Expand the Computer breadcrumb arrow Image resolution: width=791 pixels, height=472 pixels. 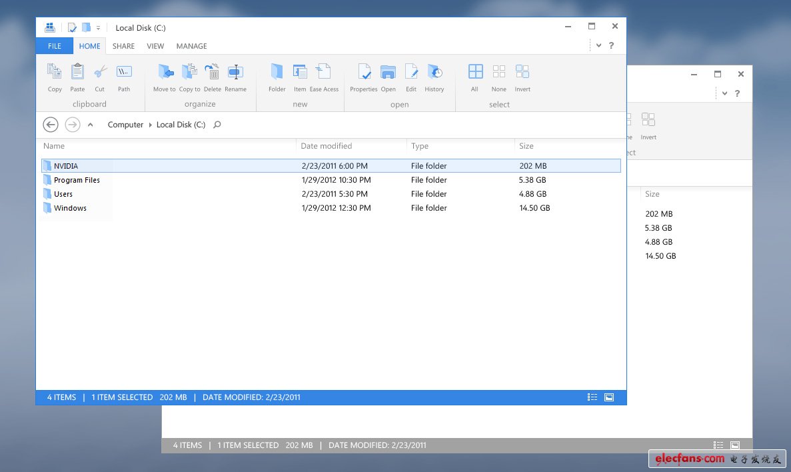(x=150, y=125)
